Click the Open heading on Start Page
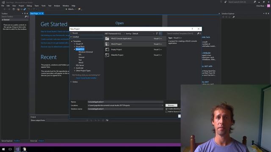Viewport: 271px width, 152px height. coord(119,23)
